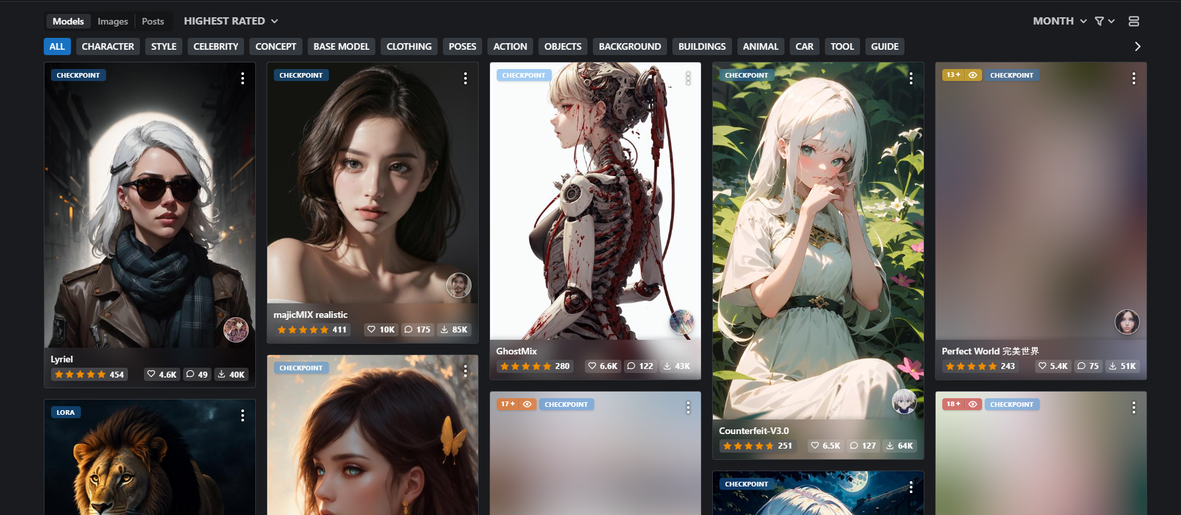Filter by BUILDINGS category
Viewport: 1181px width, 515px height.
tap(702, 46)
